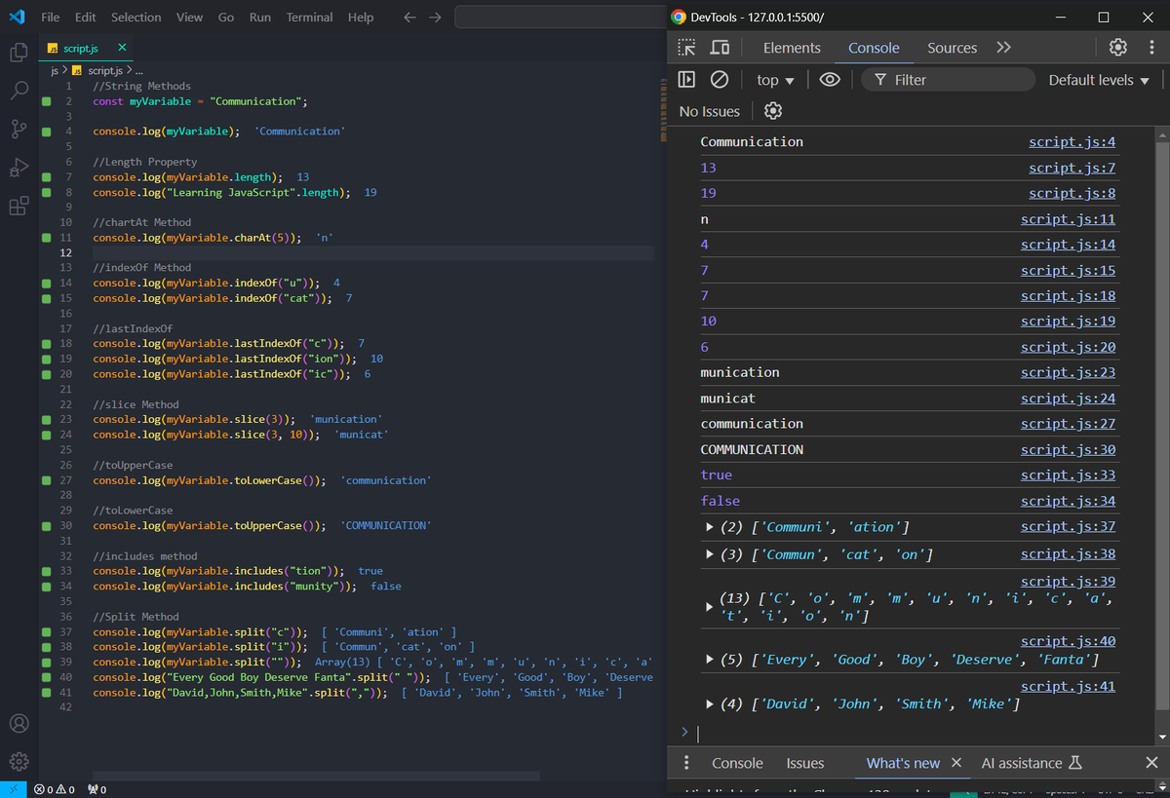Open the Explorer view in VS Code
This screenshot has width=1170, height=798.
(19, 53)
